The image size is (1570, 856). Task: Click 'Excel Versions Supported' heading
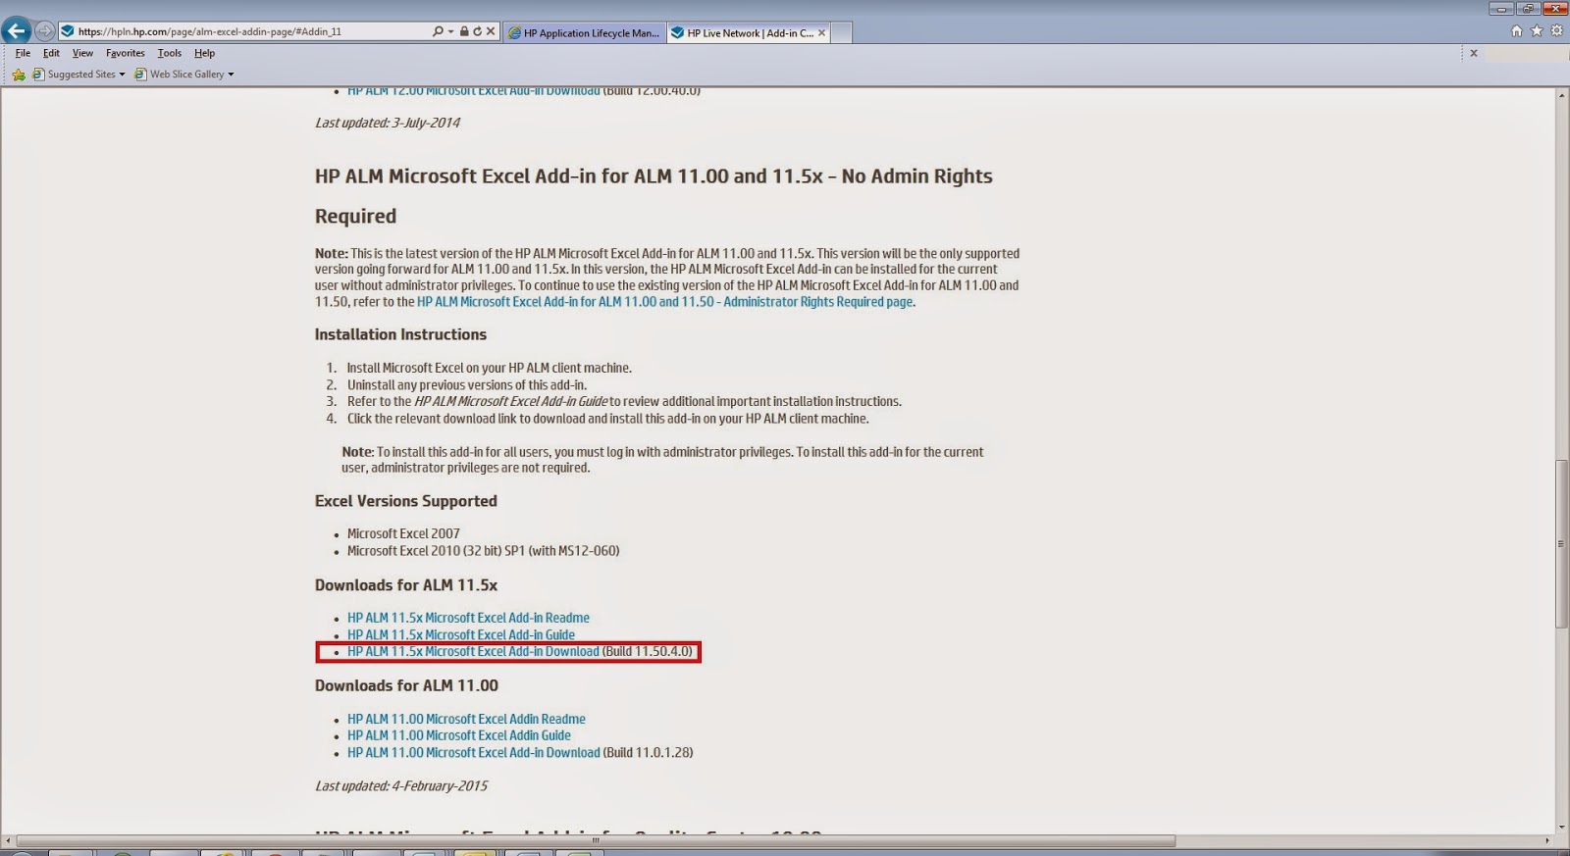[x=406, y=501]
